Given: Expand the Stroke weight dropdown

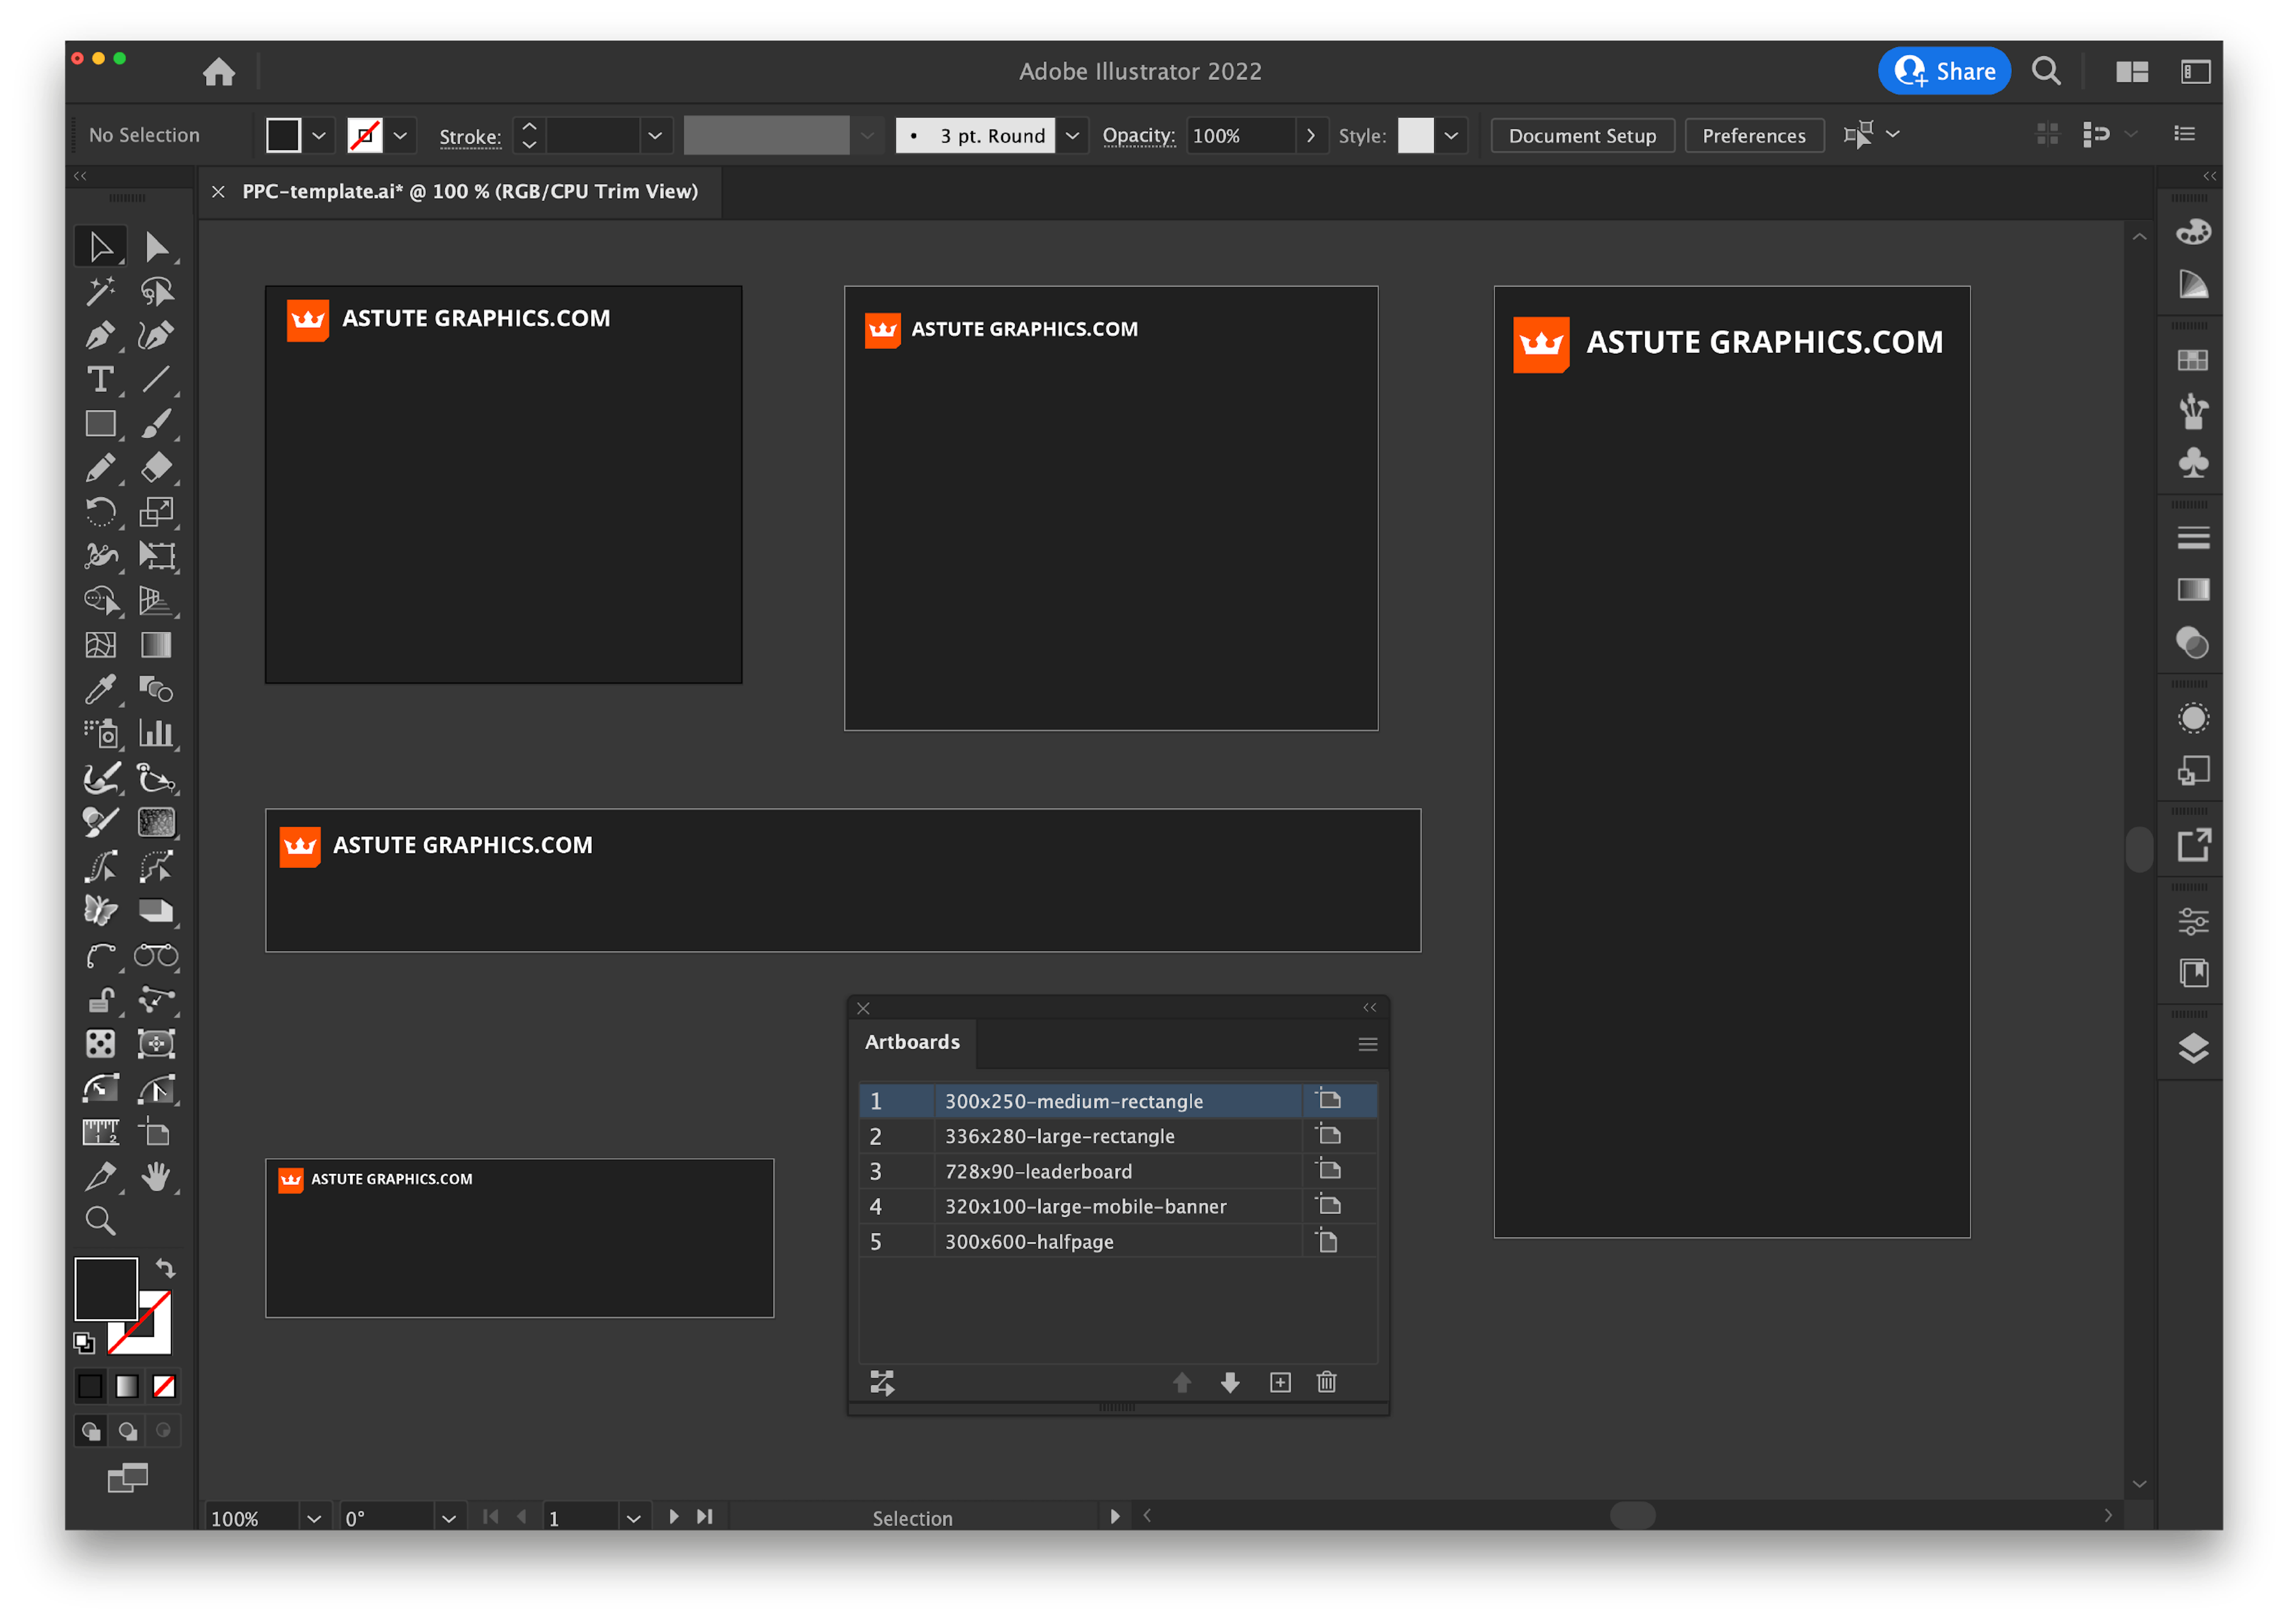Looking at the screenshot, I should (x=655, y=135).
